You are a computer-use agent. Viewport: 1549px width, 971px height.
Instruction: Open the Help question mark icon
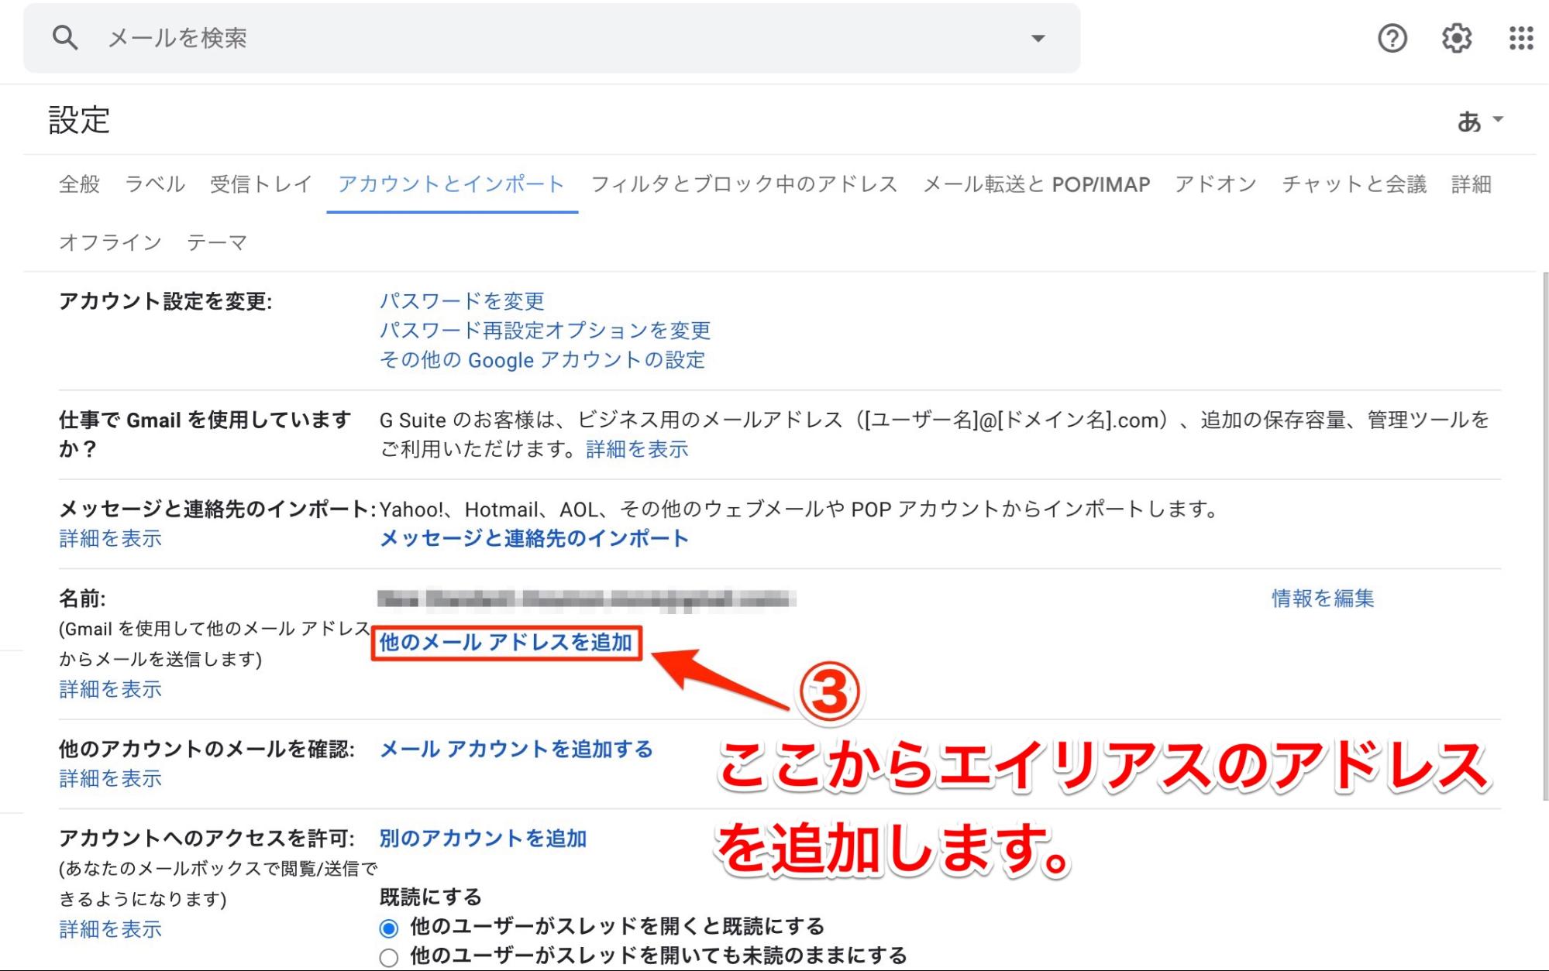1392,38
